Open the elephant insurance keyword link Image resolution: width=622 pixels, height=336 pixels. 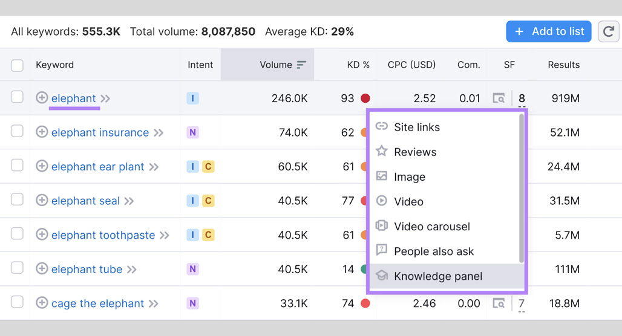pos(100,132)
